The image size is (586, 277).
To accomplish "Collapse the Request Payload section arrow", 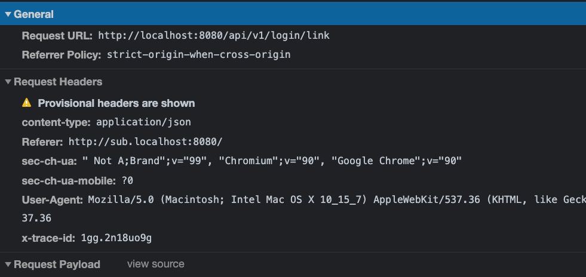I will coord(8,264).
